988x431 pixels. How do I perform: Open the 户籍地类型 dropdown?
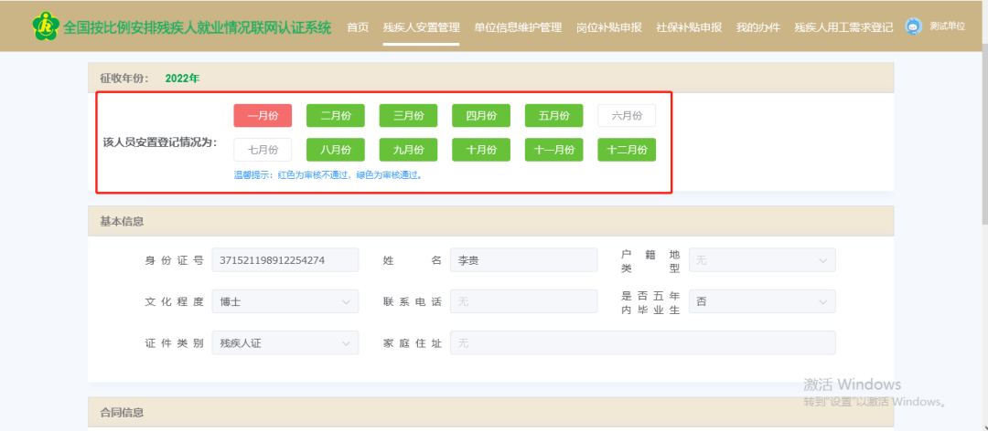tap(761, 260)
